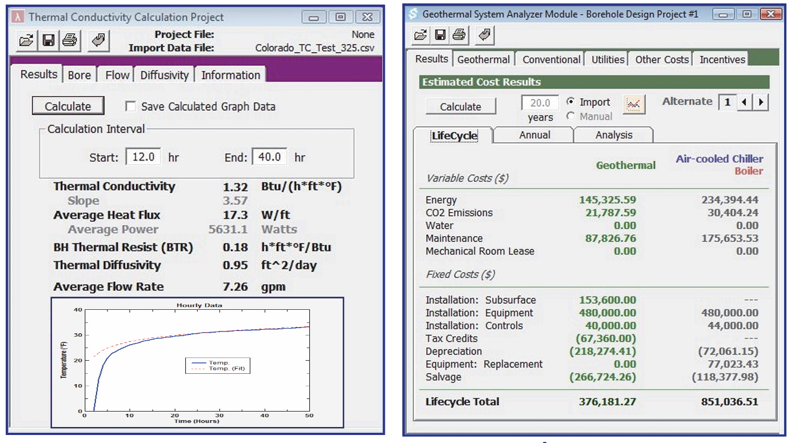Select Results tab in Thermal Conductivity window
This screenshot has height=443, width=795.
coord(39,74)
